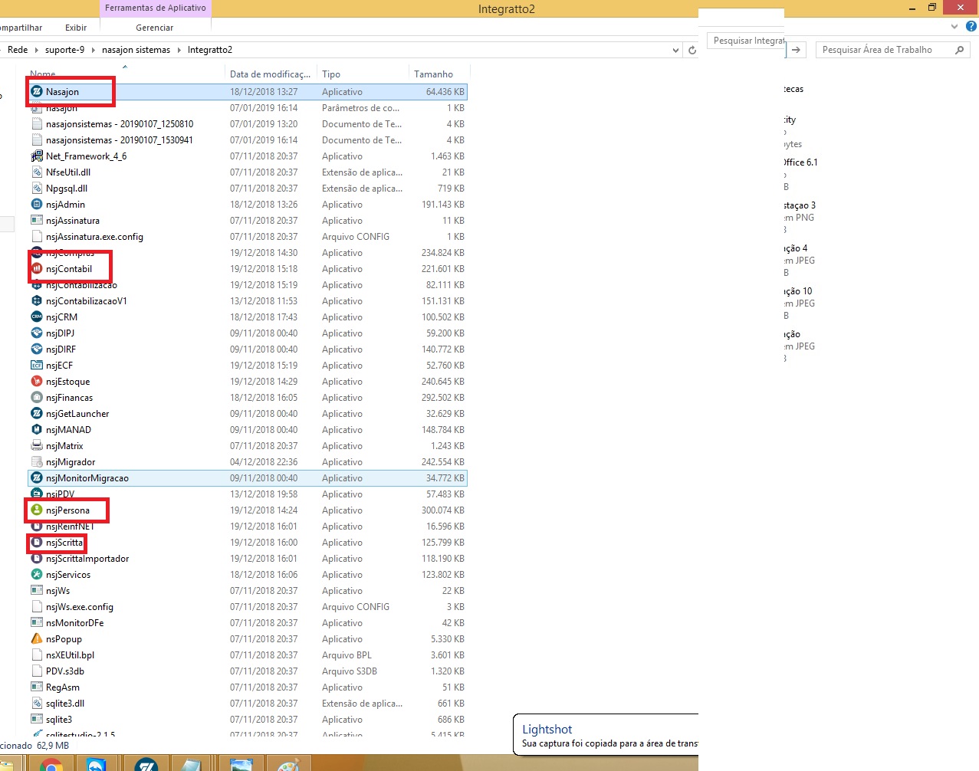Viewport: 979px width, 771px height.
Task: Click the refresh icon beside address bar
Action: click(692, 51)
